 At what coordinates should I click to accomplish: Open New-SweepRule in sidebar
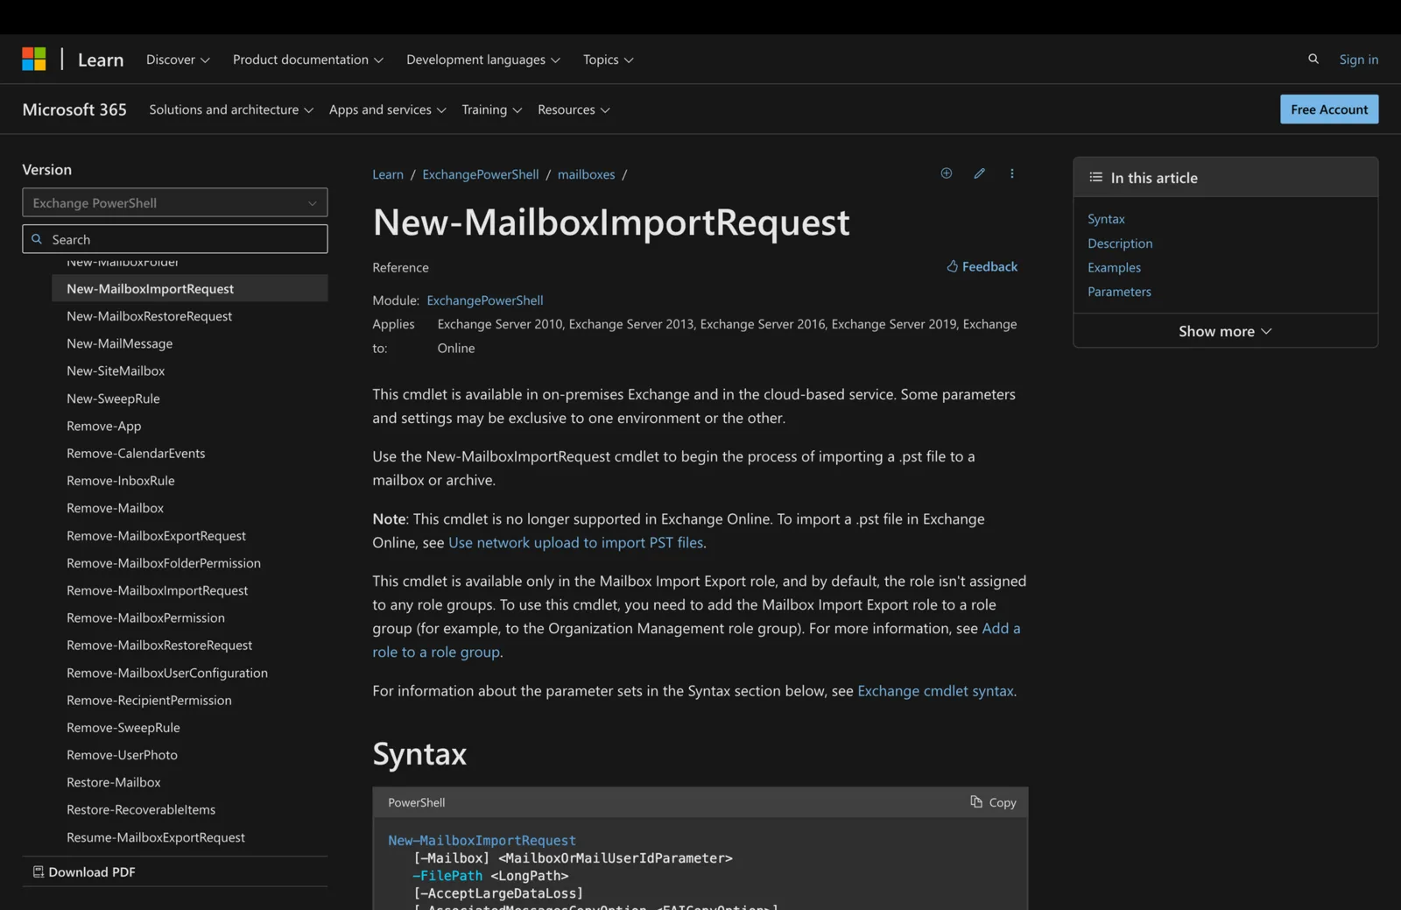pos(113,399)
